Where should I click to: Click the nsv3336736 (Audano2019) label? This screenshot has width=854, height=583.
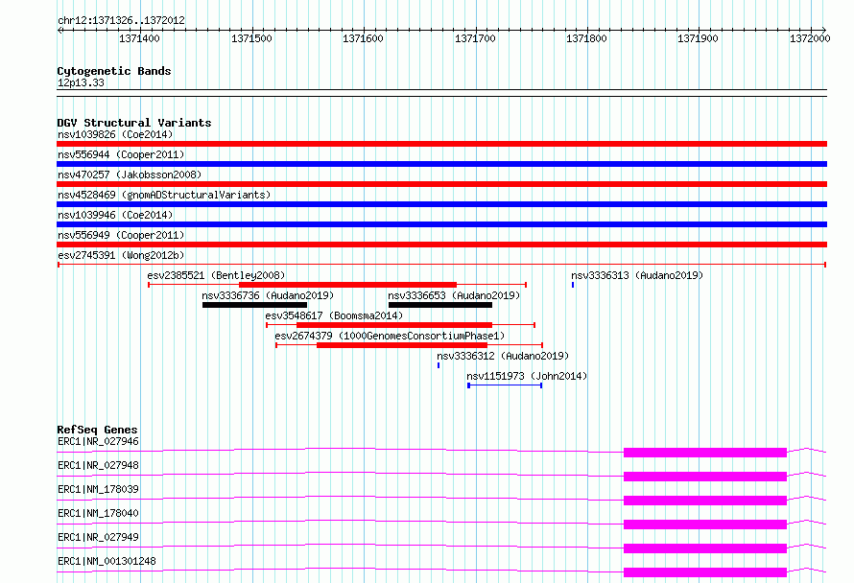pos(268,295)
